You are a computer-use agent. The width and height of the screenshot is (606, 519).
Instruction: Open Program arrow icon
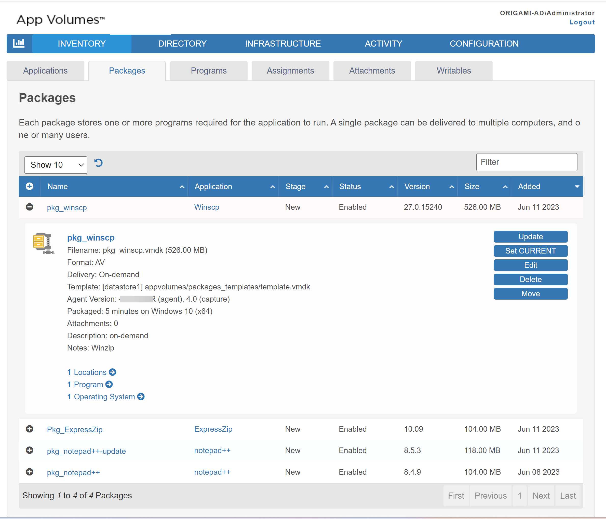(109, 384)
